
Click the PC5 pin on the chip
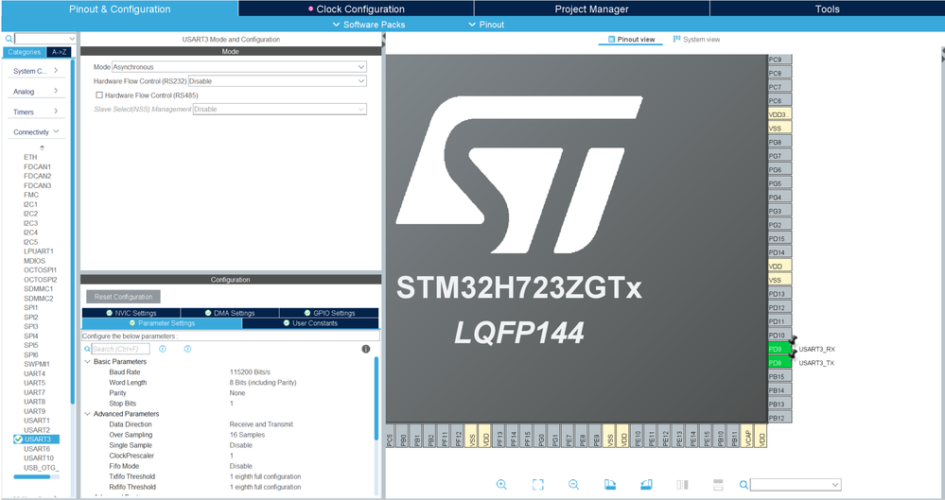[x=390, y=436]
